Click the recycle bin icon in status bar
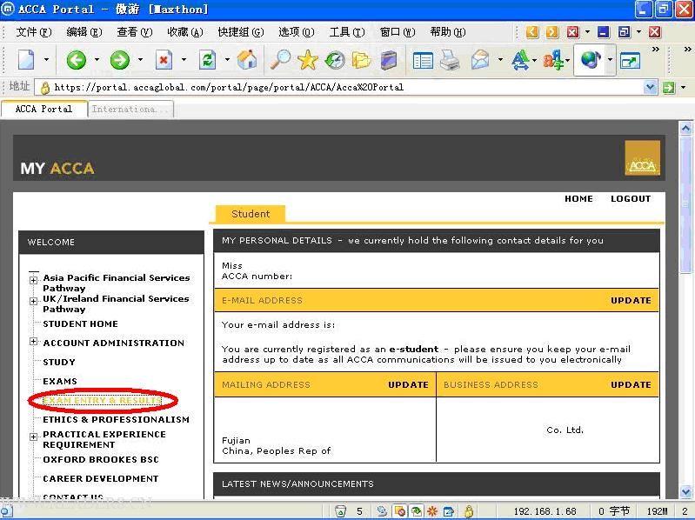 [340, 511]
